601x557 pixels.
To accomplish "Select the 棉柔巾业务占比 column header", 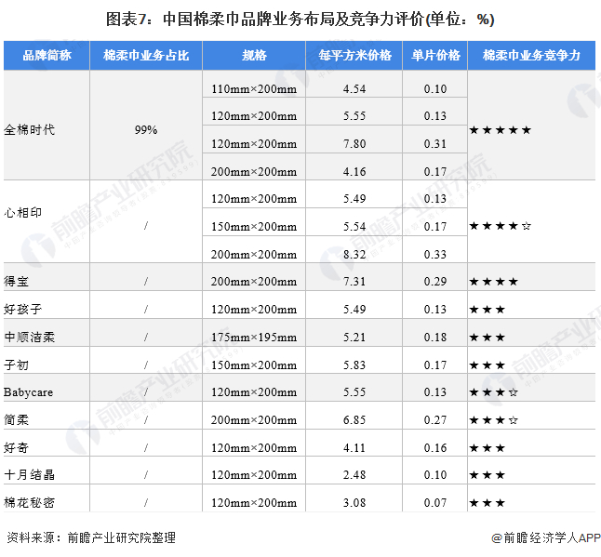I will click(x=146, y=56).
